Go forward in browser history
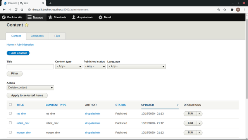This screenshot has height=140, width=248. point(10,10)
